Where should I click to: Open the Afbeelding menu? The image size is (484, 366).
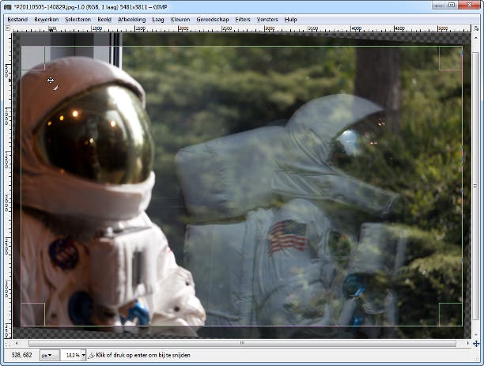(131, 20)
